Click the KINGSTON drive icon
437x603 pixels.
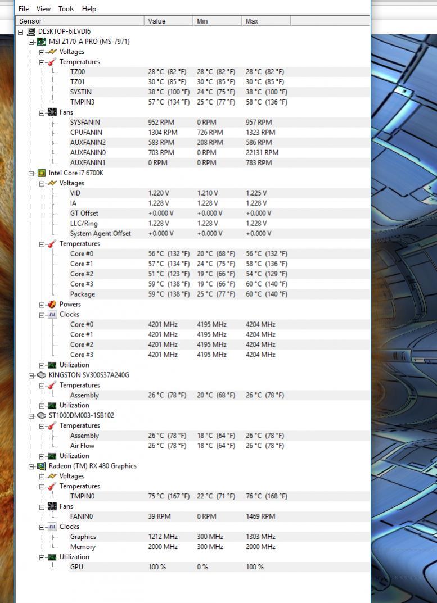tap(42, 375)
